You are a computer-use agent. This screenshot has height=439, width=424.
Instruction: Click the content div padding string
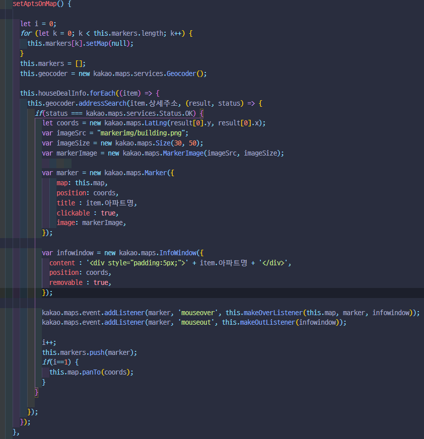(x=137, y=263)
